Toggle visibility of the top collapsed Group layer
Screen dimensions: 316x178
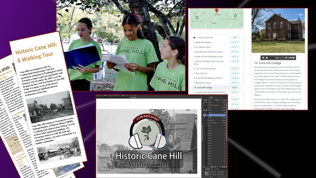(224, 103)
